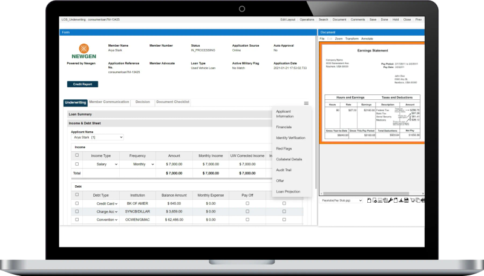This screenshot has height=276, width=484.
Task: Expand the Frequency Monthly dropdown
Action: tap(143, 164)
